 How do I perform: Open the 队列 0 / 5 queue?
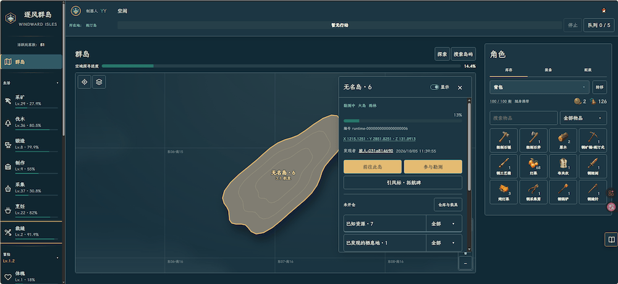coord(599,25)
